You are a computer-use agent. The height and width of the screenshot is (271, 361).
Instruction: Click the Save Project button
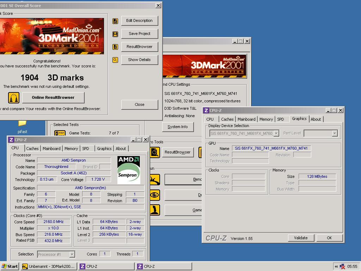[140, 34]
